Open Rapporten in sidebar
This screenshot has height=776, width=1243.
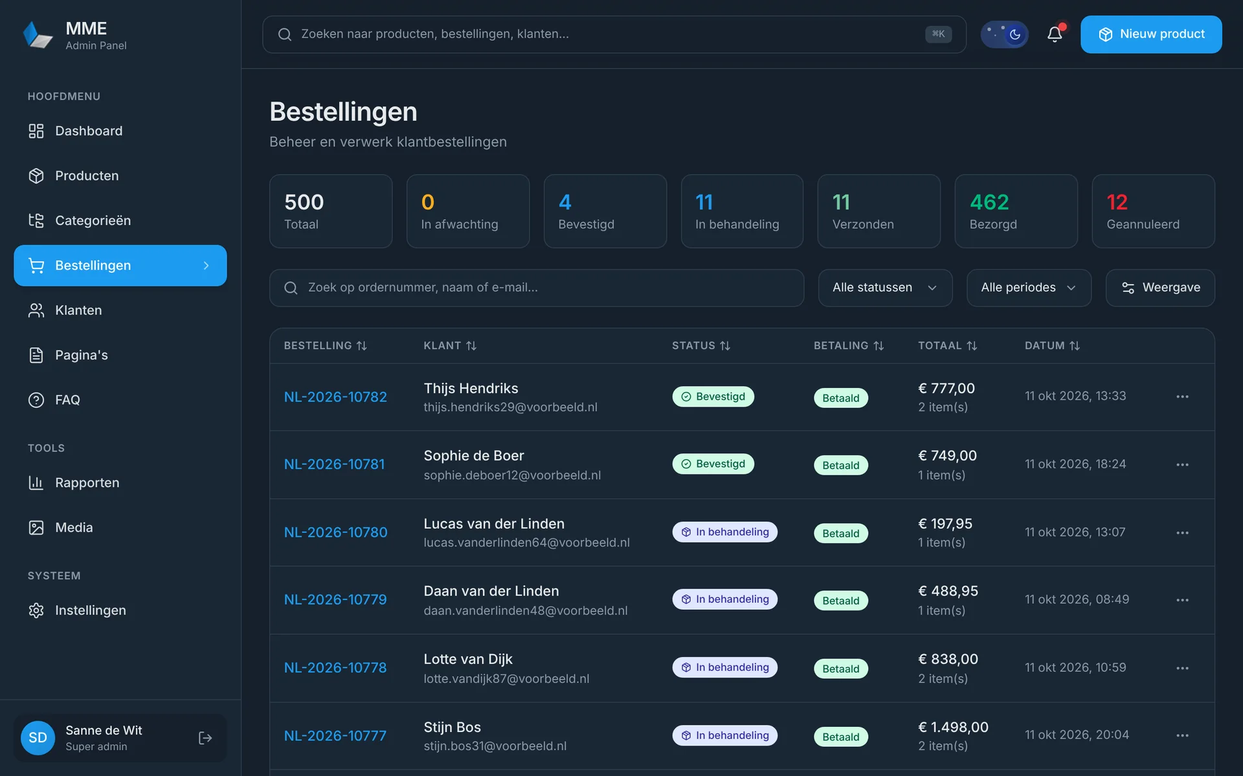coord(120,482)
